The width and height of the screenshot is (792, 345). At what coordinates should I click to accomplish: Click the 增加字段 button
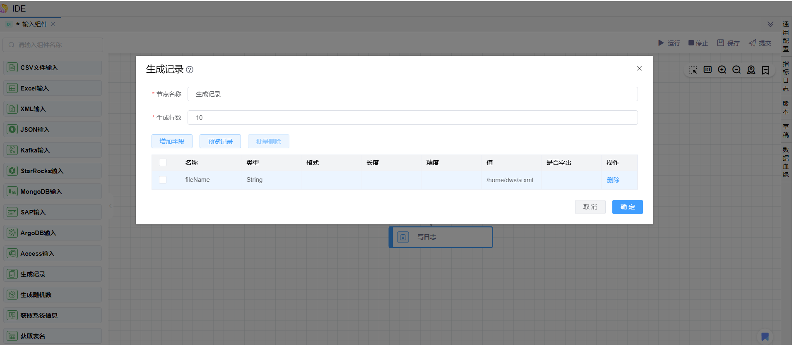[x=172, y=141]
